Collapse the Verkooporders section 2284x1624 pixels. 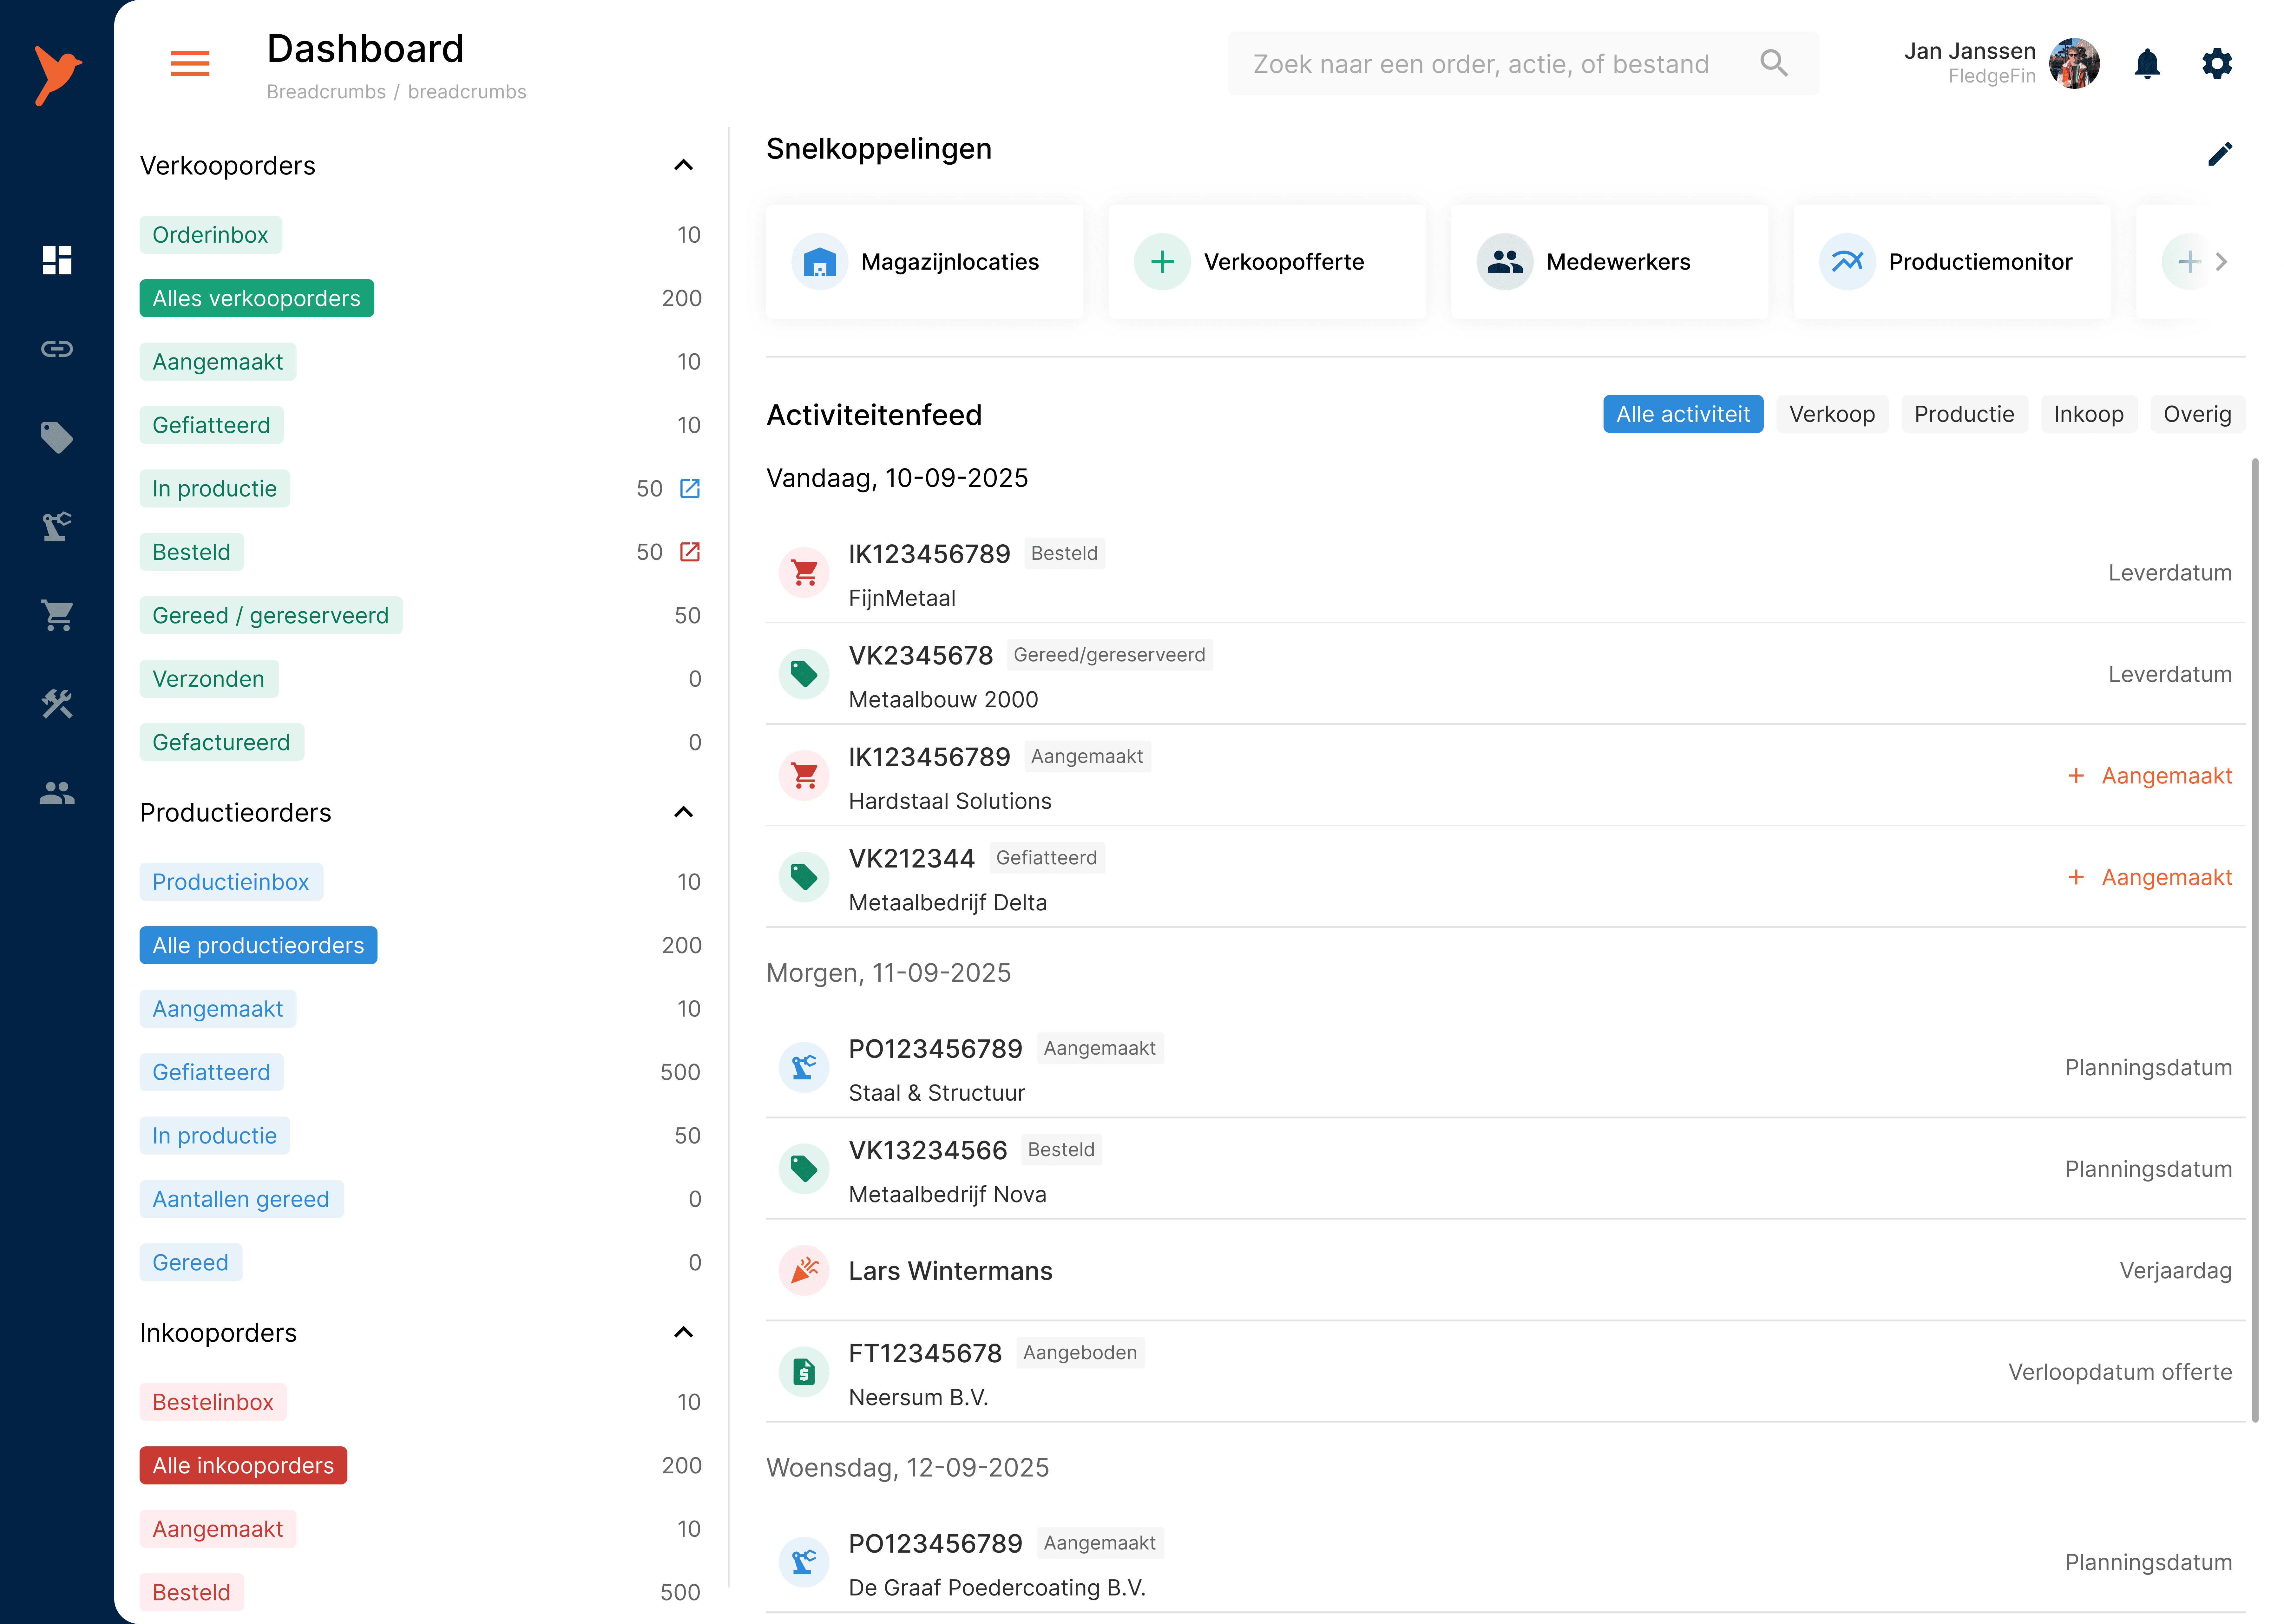[684, 165]
